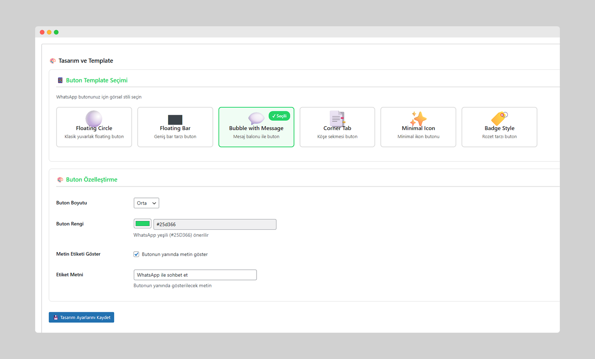The width and height of the screenshot is (595, 359).
Task: Choose the Corner Tab document icon
Action: 337,119
